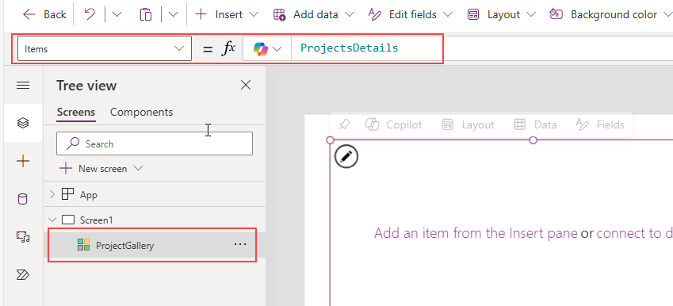This screenshot has height=306, width=673.
Task: Open the Power Automate sidebar icon
Action: [x=23, y=274]
